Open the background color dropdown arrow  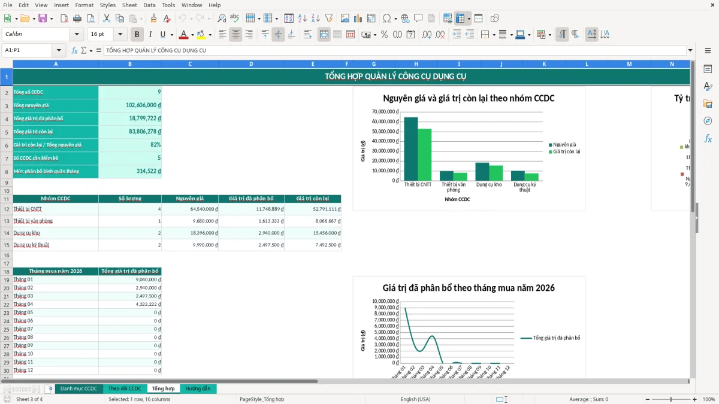click(x=210, y=35)
